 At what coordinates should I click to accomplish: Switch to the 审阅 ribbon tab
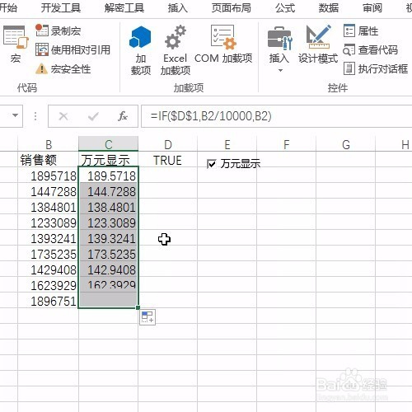click(372, 7)
